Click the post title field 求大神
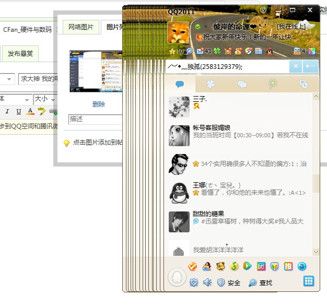Screen dimensions: 327x307 [x=38, y=79]
